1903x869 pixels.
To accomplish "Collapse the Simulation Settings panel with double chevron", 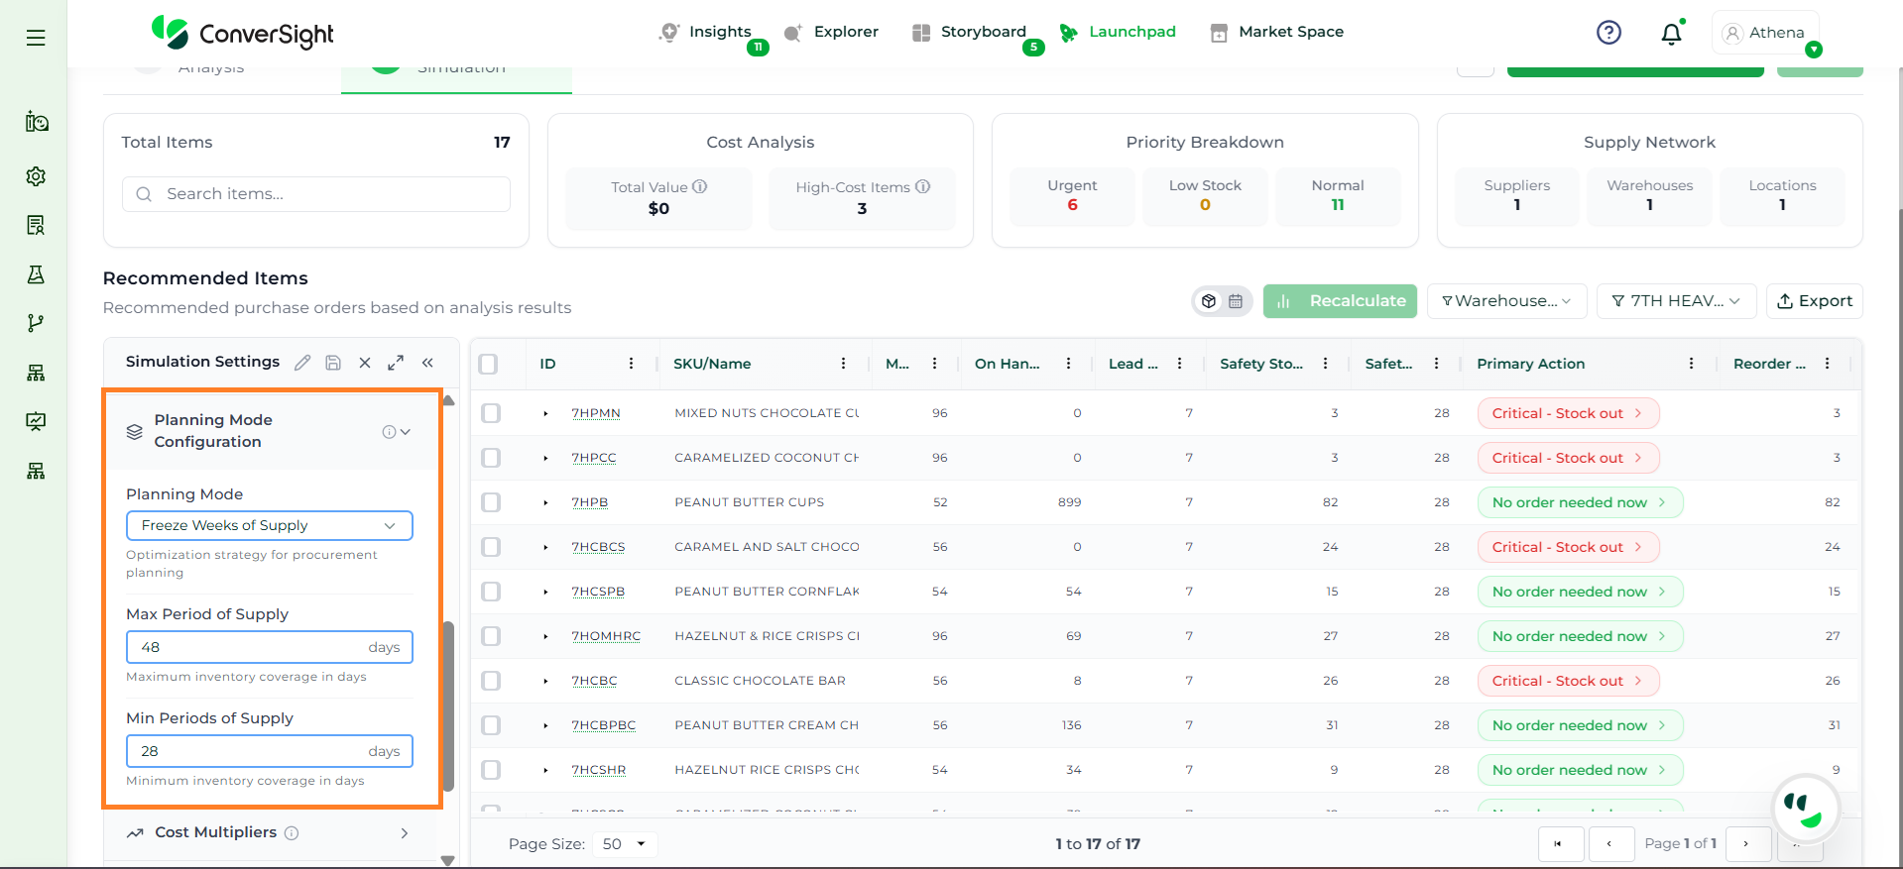I will tap(428, 363).
